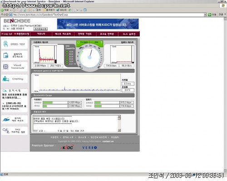Select SPEED TEST in sidebar
This screenshot has width=227, height=181.
[15, 44]
